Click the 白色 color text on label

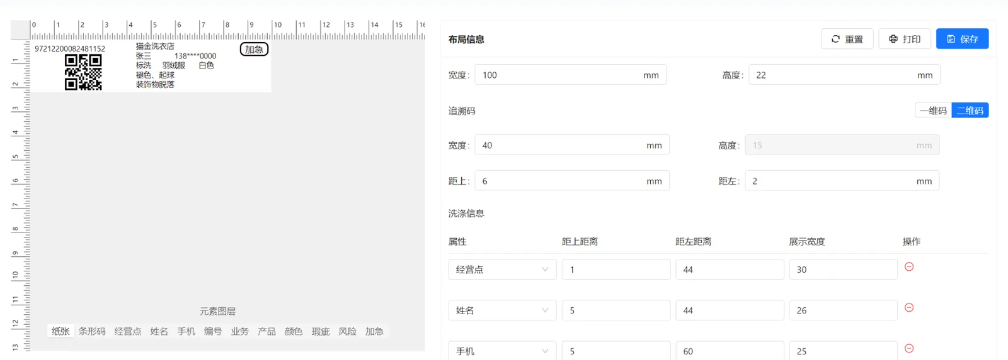[207, 65]
